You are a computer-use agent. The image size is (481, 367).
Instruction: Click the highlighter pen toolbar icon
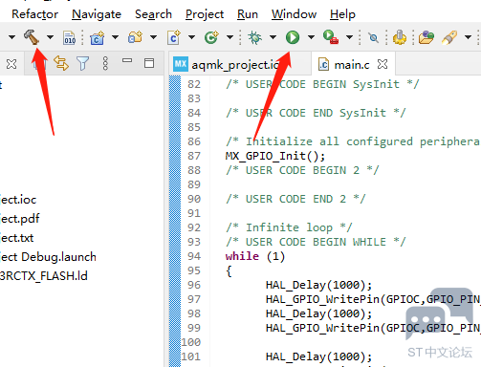tap(449, 37)
